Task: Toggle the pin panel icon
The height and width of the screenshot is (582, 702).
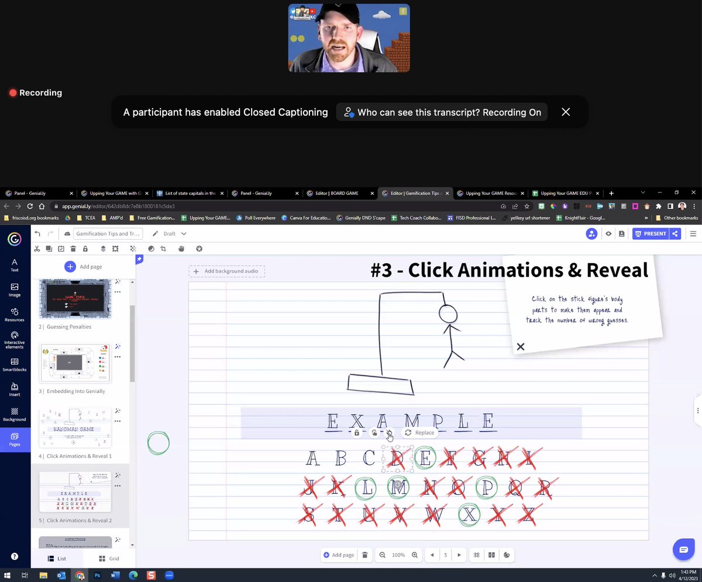Action: pos(139,259)
